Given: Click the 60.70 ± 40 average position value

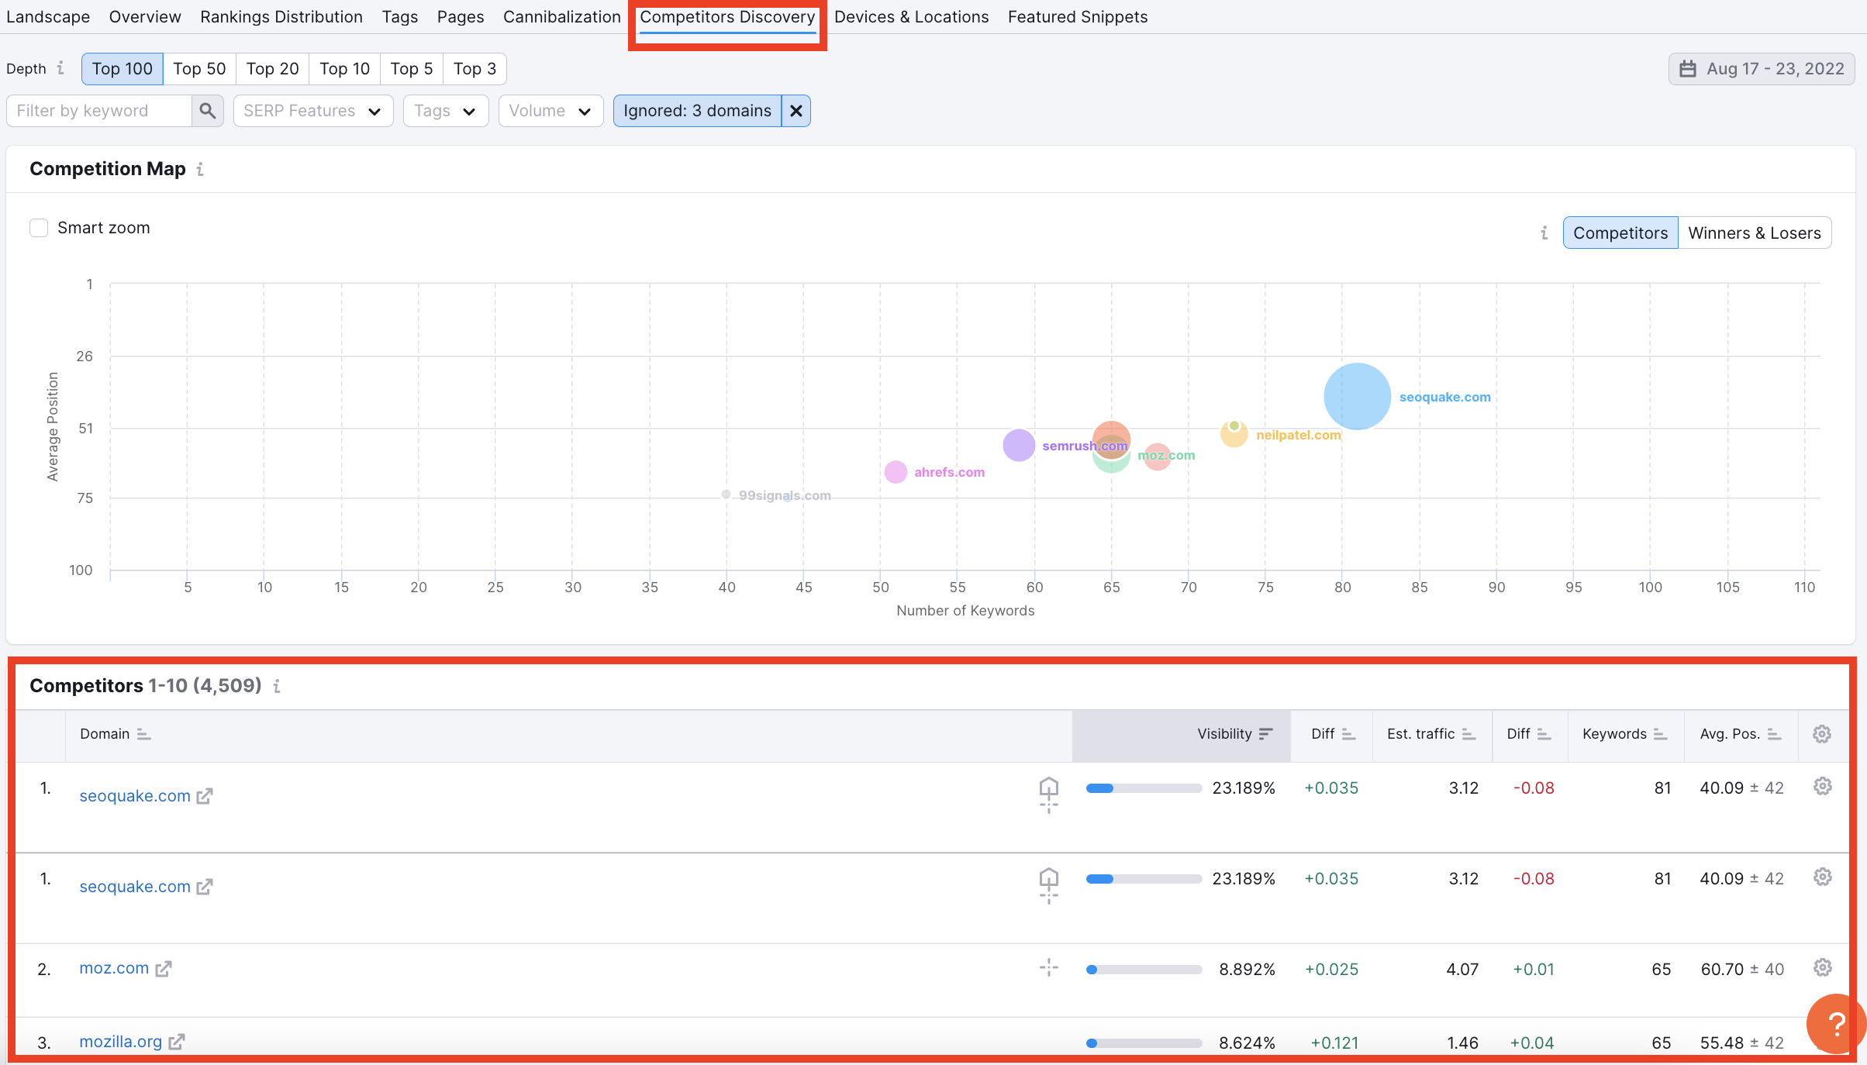Looking at the screenshot, I should (1742, 970).
